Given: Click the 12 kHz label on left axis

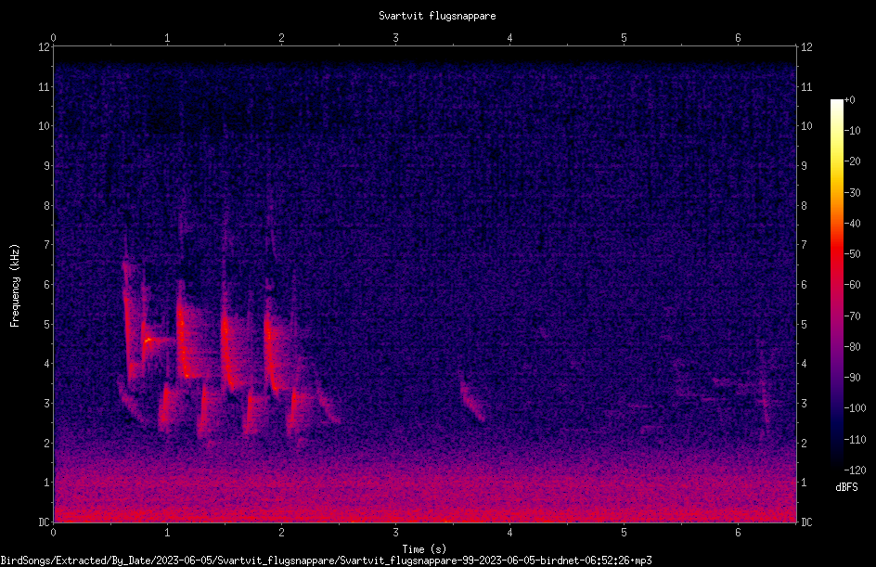Looking at the screenshot, I should click(44, 47).
